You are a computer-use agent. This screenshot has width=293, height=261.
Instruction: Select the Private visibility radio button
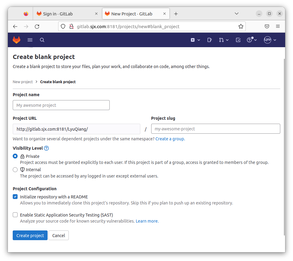pos(15,156)
